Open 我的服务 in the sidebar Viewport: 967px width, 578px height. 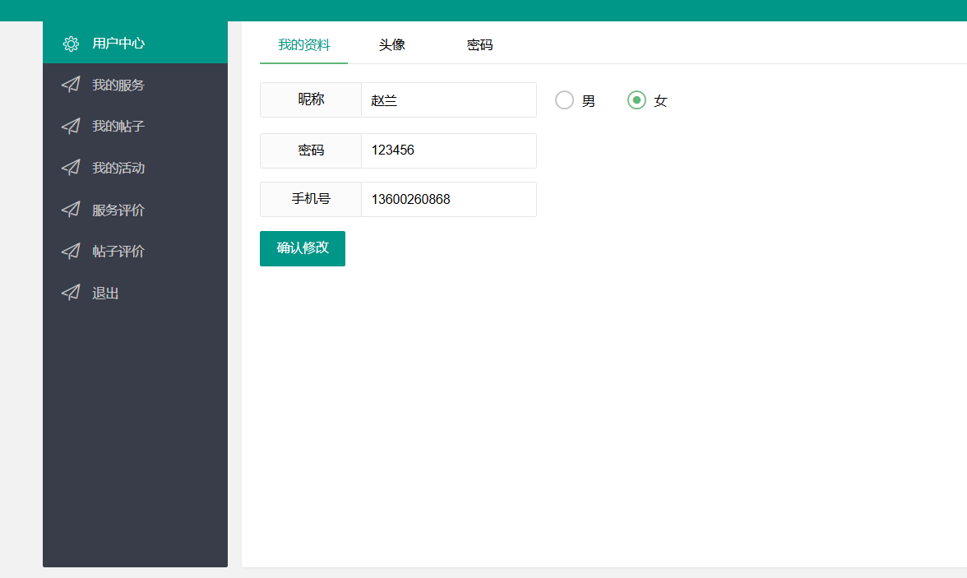118,85
